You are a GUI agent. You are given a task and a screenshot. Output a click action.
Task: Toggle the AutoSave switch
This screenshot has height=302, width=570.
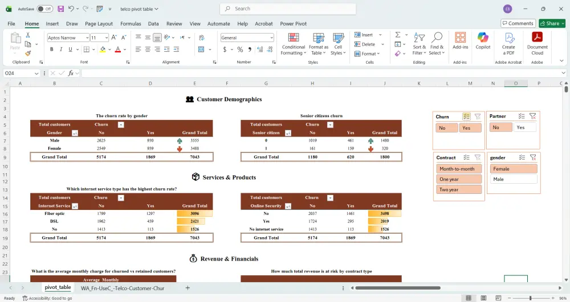[44, 9]
